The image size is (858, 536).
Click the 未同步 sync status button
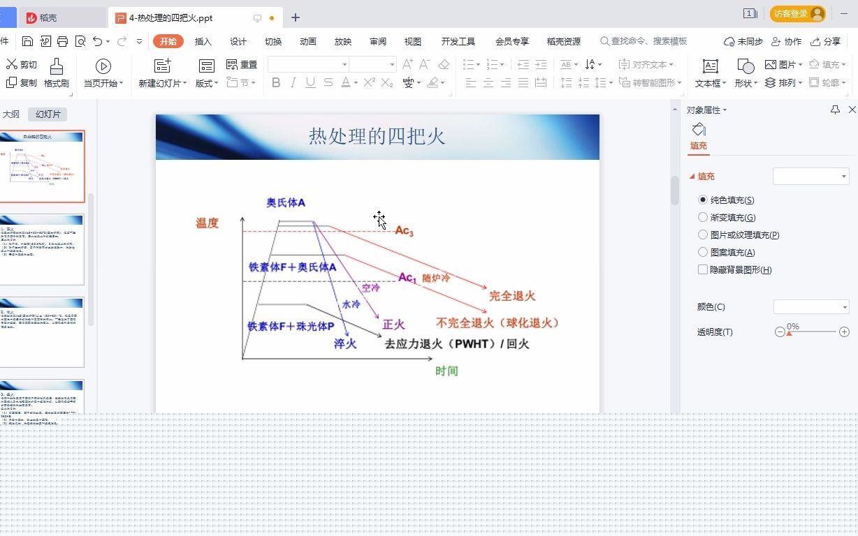(x=743, y=41)
